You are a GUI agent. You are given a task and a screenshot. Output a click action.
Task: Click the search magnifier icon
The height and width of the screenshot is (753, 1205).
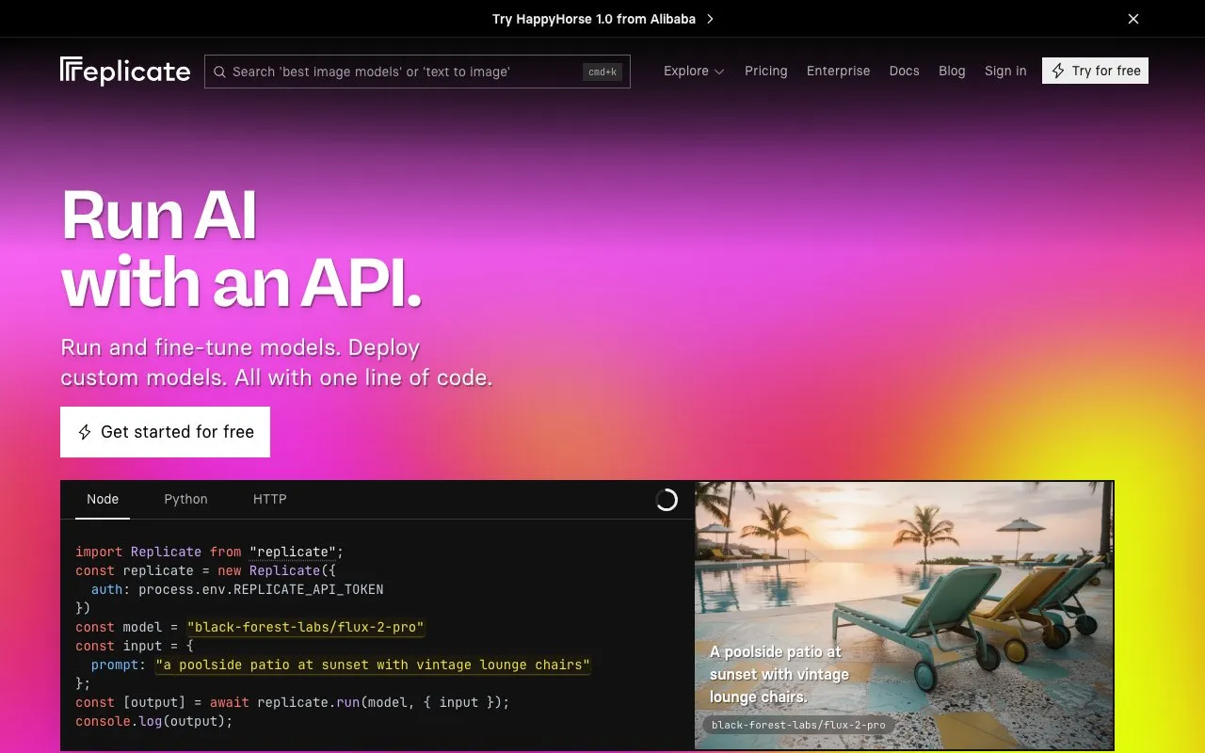[219, 72]
